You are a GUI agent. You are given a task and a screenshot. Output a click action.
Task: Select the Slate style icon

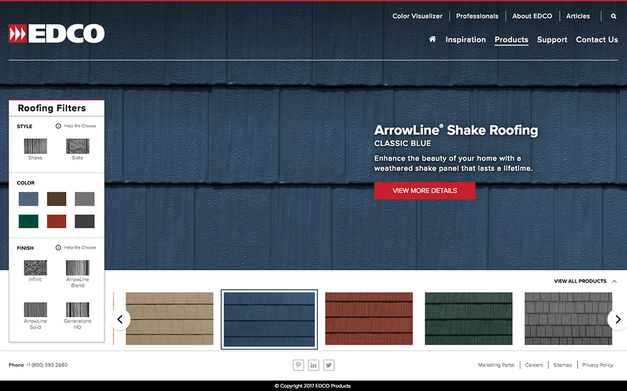click(x=78, y=146)
